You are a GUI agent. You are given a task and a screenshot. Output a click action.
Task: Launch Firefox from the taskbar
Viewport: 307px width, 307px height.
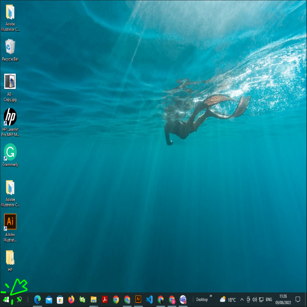click(x=71, y=299)
